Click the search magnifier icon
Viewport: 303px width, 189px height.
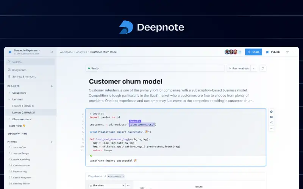[x=9, y=62]
